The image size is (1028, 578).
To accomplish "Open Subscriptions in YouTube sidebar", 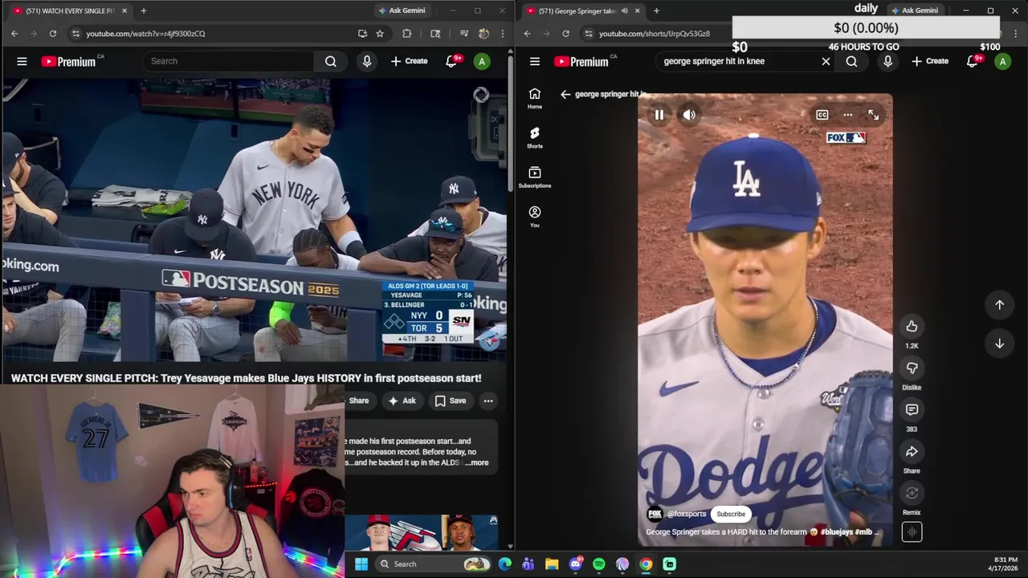I will [535, 177].
